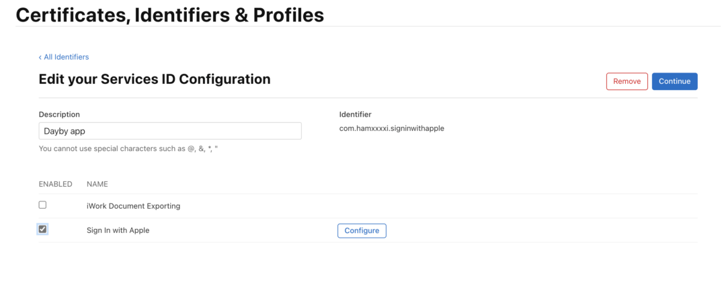
Task: Click the red Remove button
Action: (x=627, y=81)
